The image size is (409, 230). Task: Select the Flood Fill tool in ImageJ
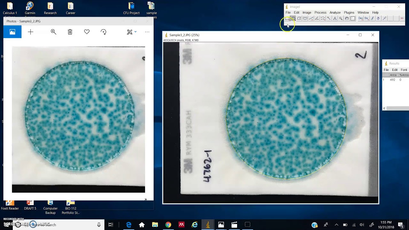(378, 19)
